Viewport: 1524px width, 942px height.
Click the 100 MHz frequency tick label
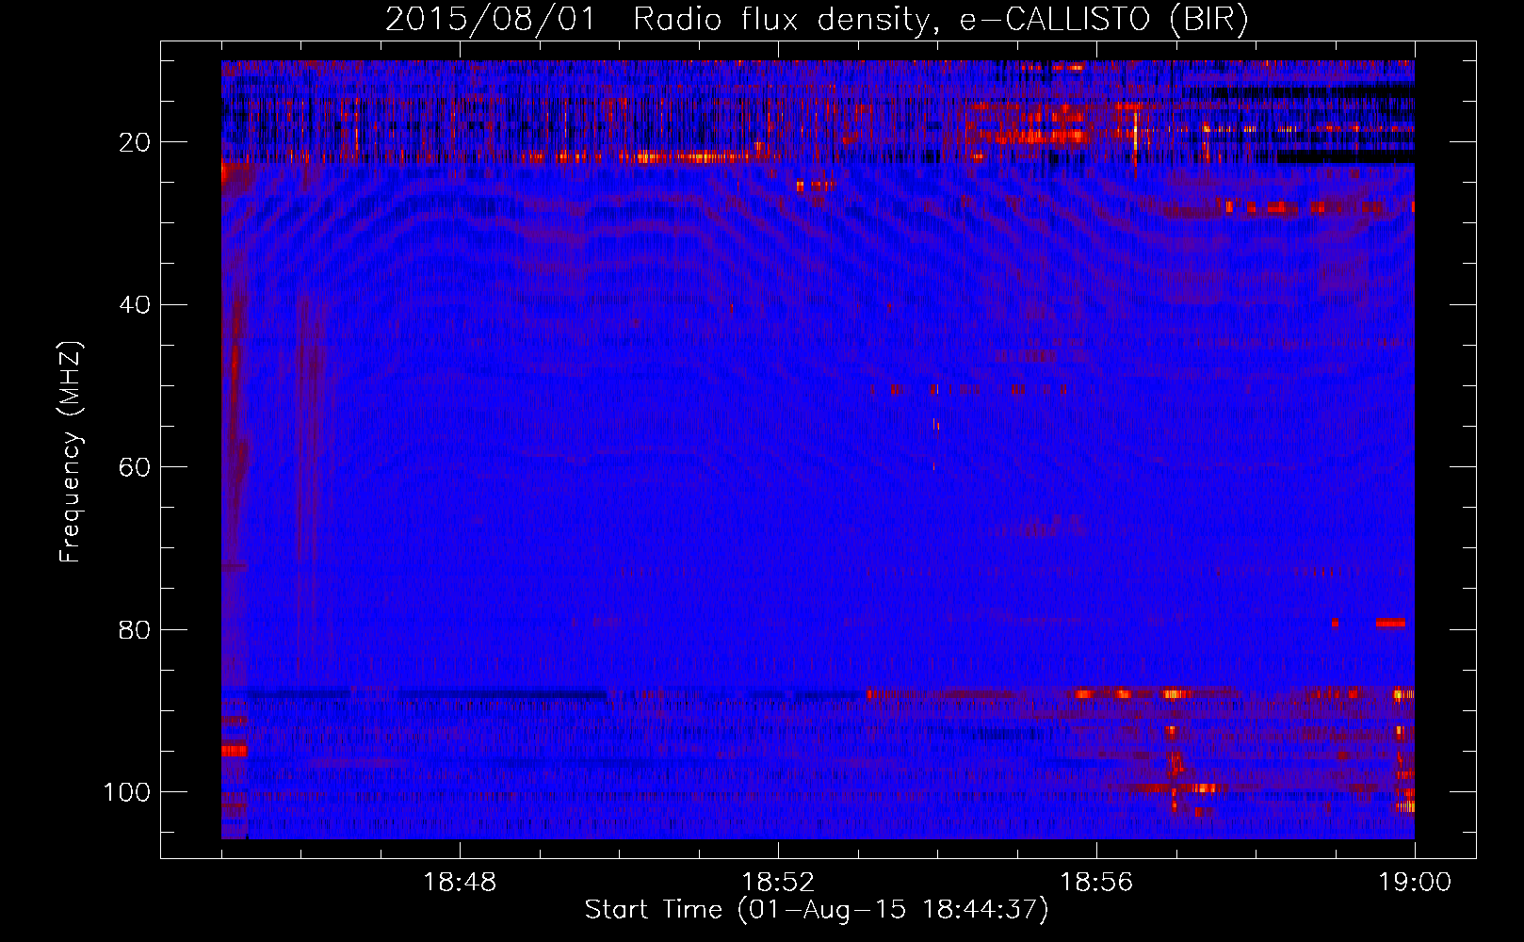[x=127, y=792]
